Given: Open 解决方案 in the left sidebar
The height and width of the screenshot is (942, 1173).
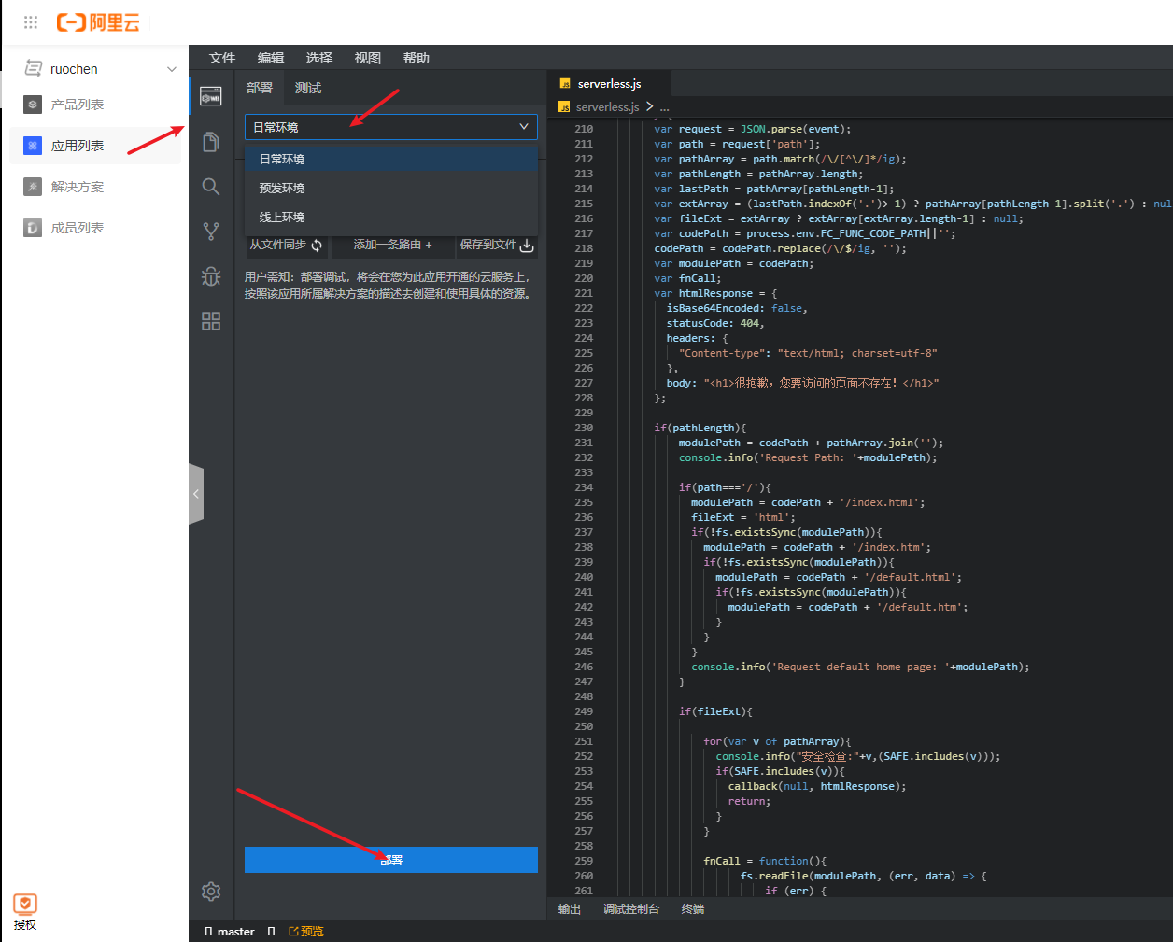Looking at the screenshot, I should (78, 187).
